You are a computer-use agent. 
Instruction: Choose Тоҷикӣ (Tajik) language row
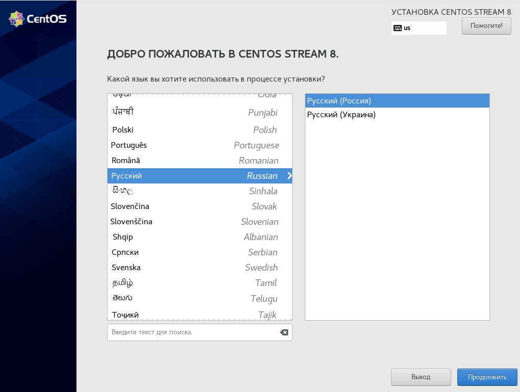[x=200, y=313]
